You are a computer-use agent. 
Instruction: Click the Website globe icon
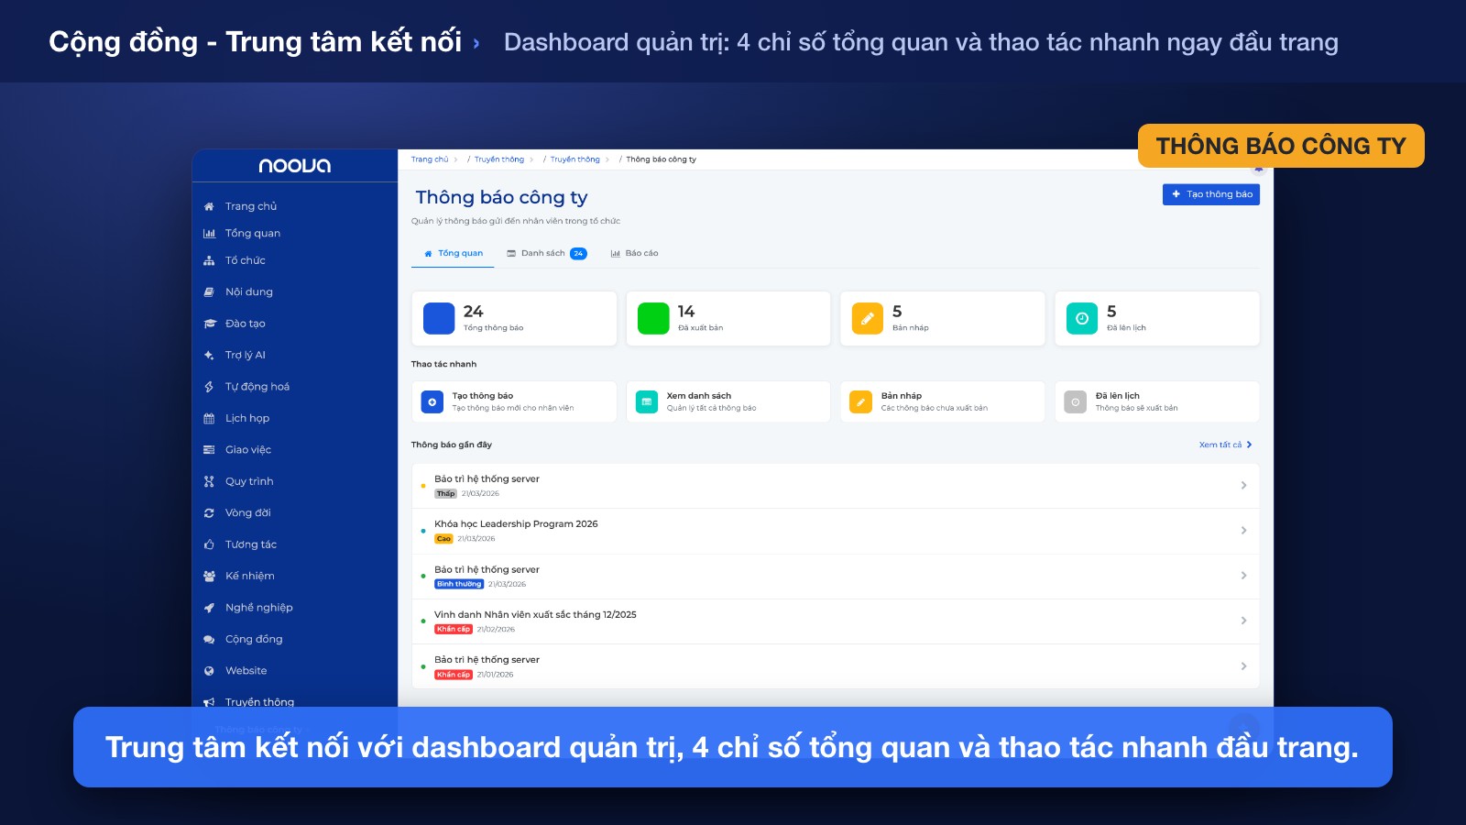pyautogui.click(x=209, y=671)
